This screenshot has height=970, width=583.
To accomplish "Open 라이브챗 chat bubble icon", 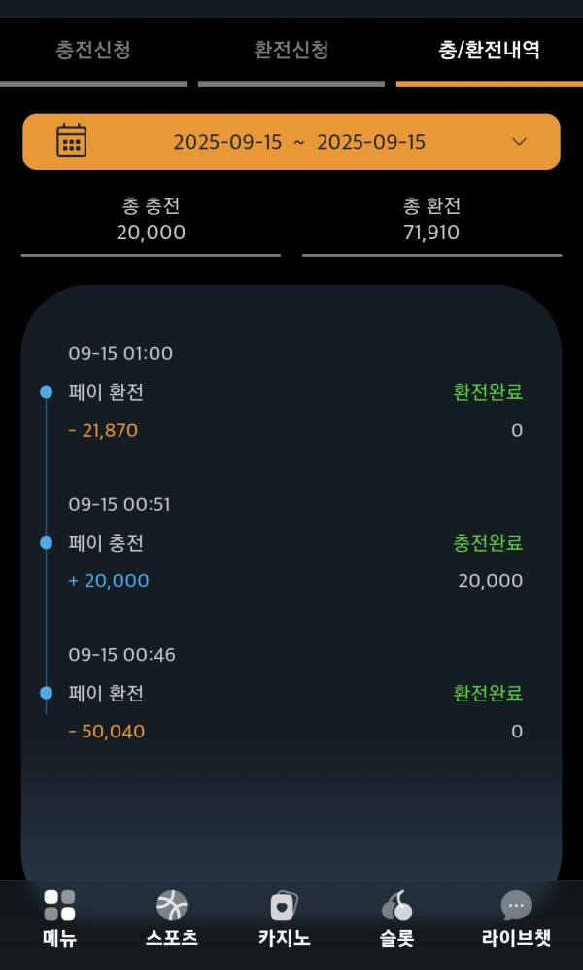I will 516,906.
